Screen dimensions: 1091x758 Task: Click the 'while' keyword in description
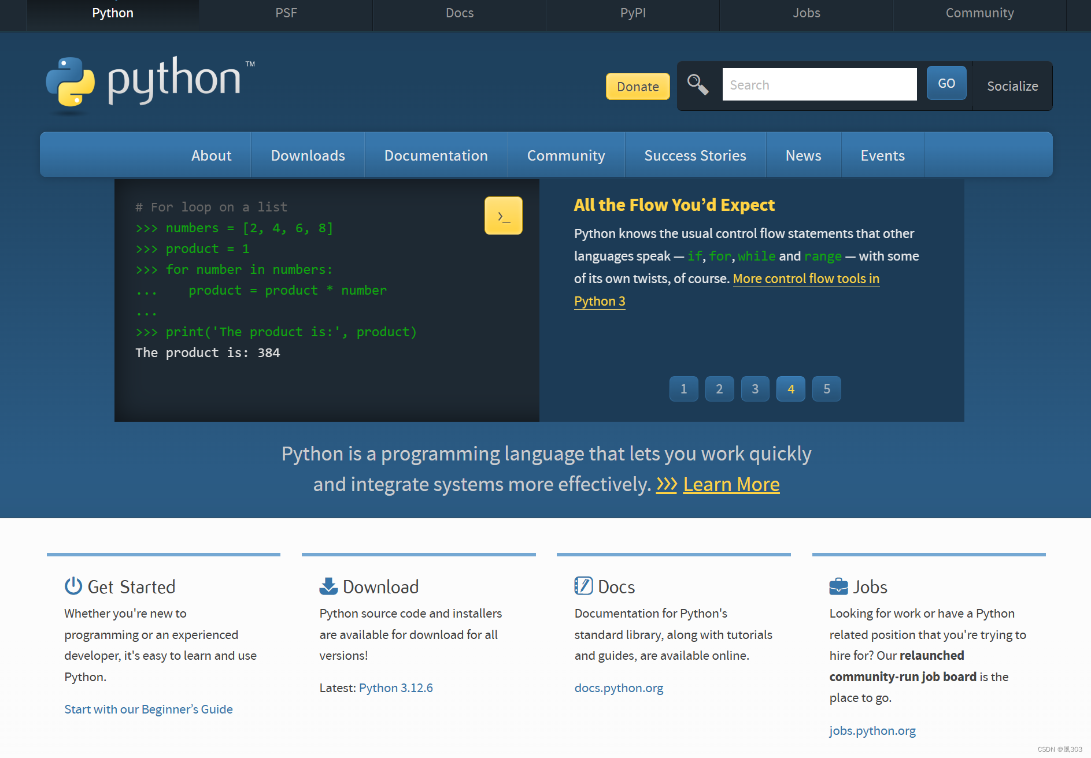pos(757,256)
